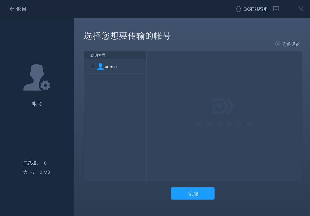
Task: Open the customer service options dropdown
Action: (x=276, y=9)
